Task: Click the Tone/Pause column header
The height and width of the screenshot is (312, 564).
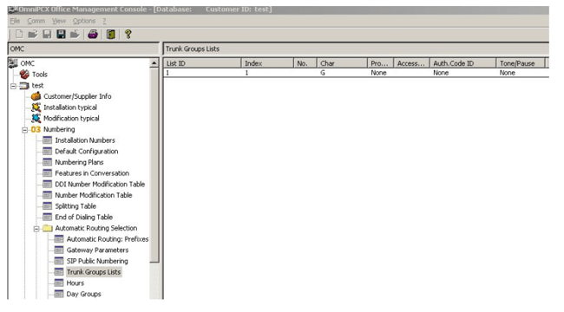Action: click(521, 63)
